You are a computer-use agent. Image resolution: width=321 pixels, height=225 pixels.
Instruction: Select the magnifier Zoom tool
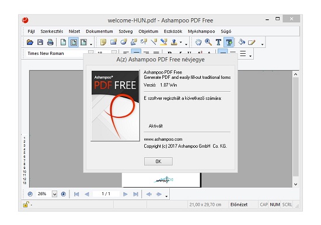click(208, 42)
